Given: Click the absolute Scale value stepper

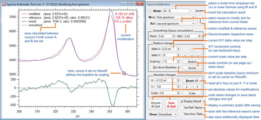Looking at the screenshot, I should (178, 93).
